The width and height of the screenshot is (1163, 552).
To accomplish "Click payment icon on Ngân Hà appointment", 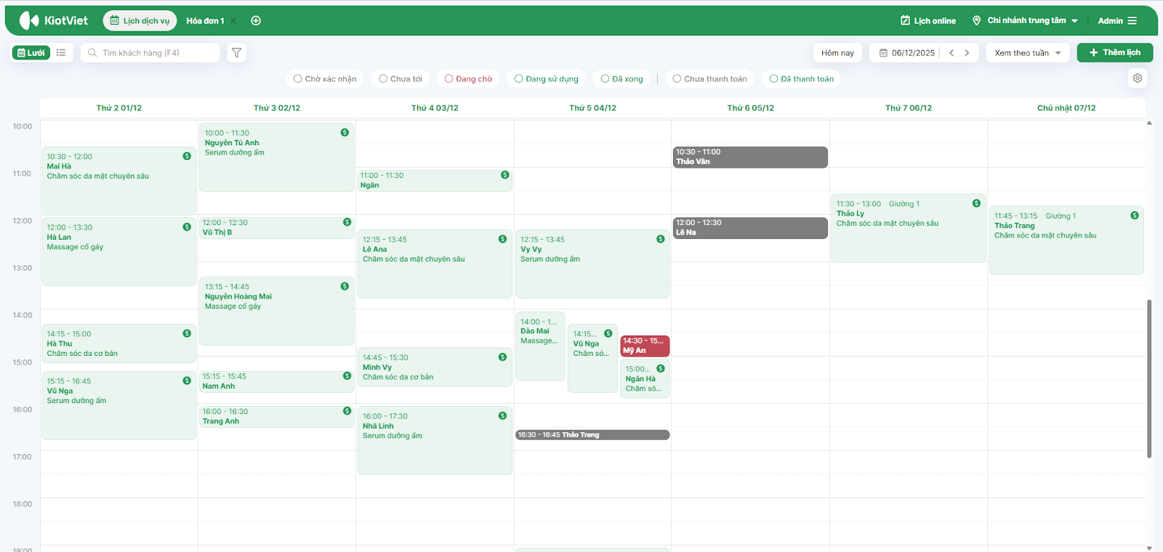I will click(x=660, y=369).
